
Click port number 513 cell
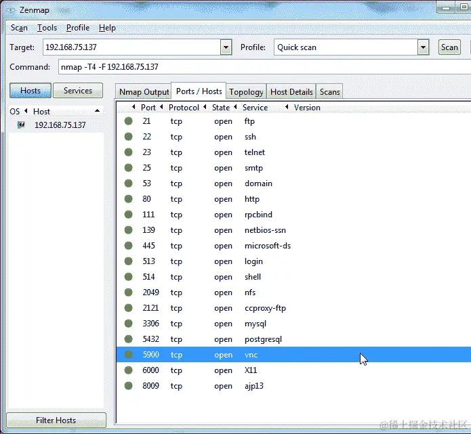(x=148, y=261)
